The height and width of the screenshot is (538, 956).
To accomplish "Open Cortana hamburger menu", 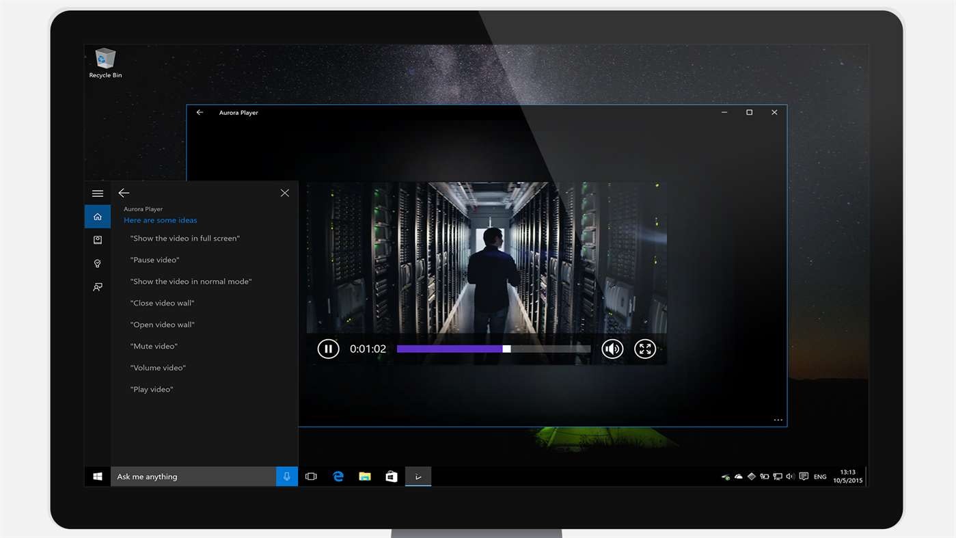I will tap(98, 193).
